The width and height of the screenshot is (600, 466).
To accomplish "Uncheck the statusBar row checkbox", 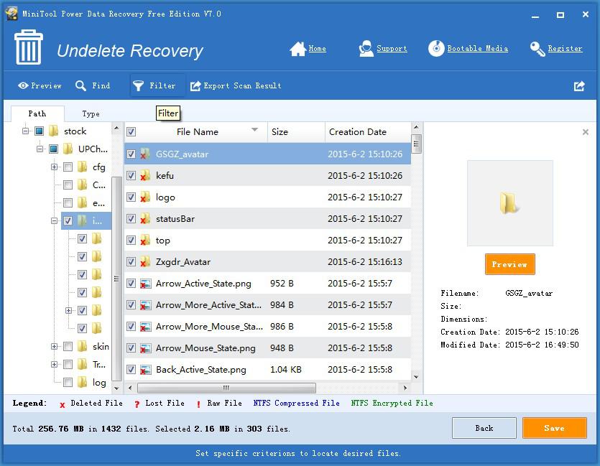I will pyautogui.click(x=131, y=219).
